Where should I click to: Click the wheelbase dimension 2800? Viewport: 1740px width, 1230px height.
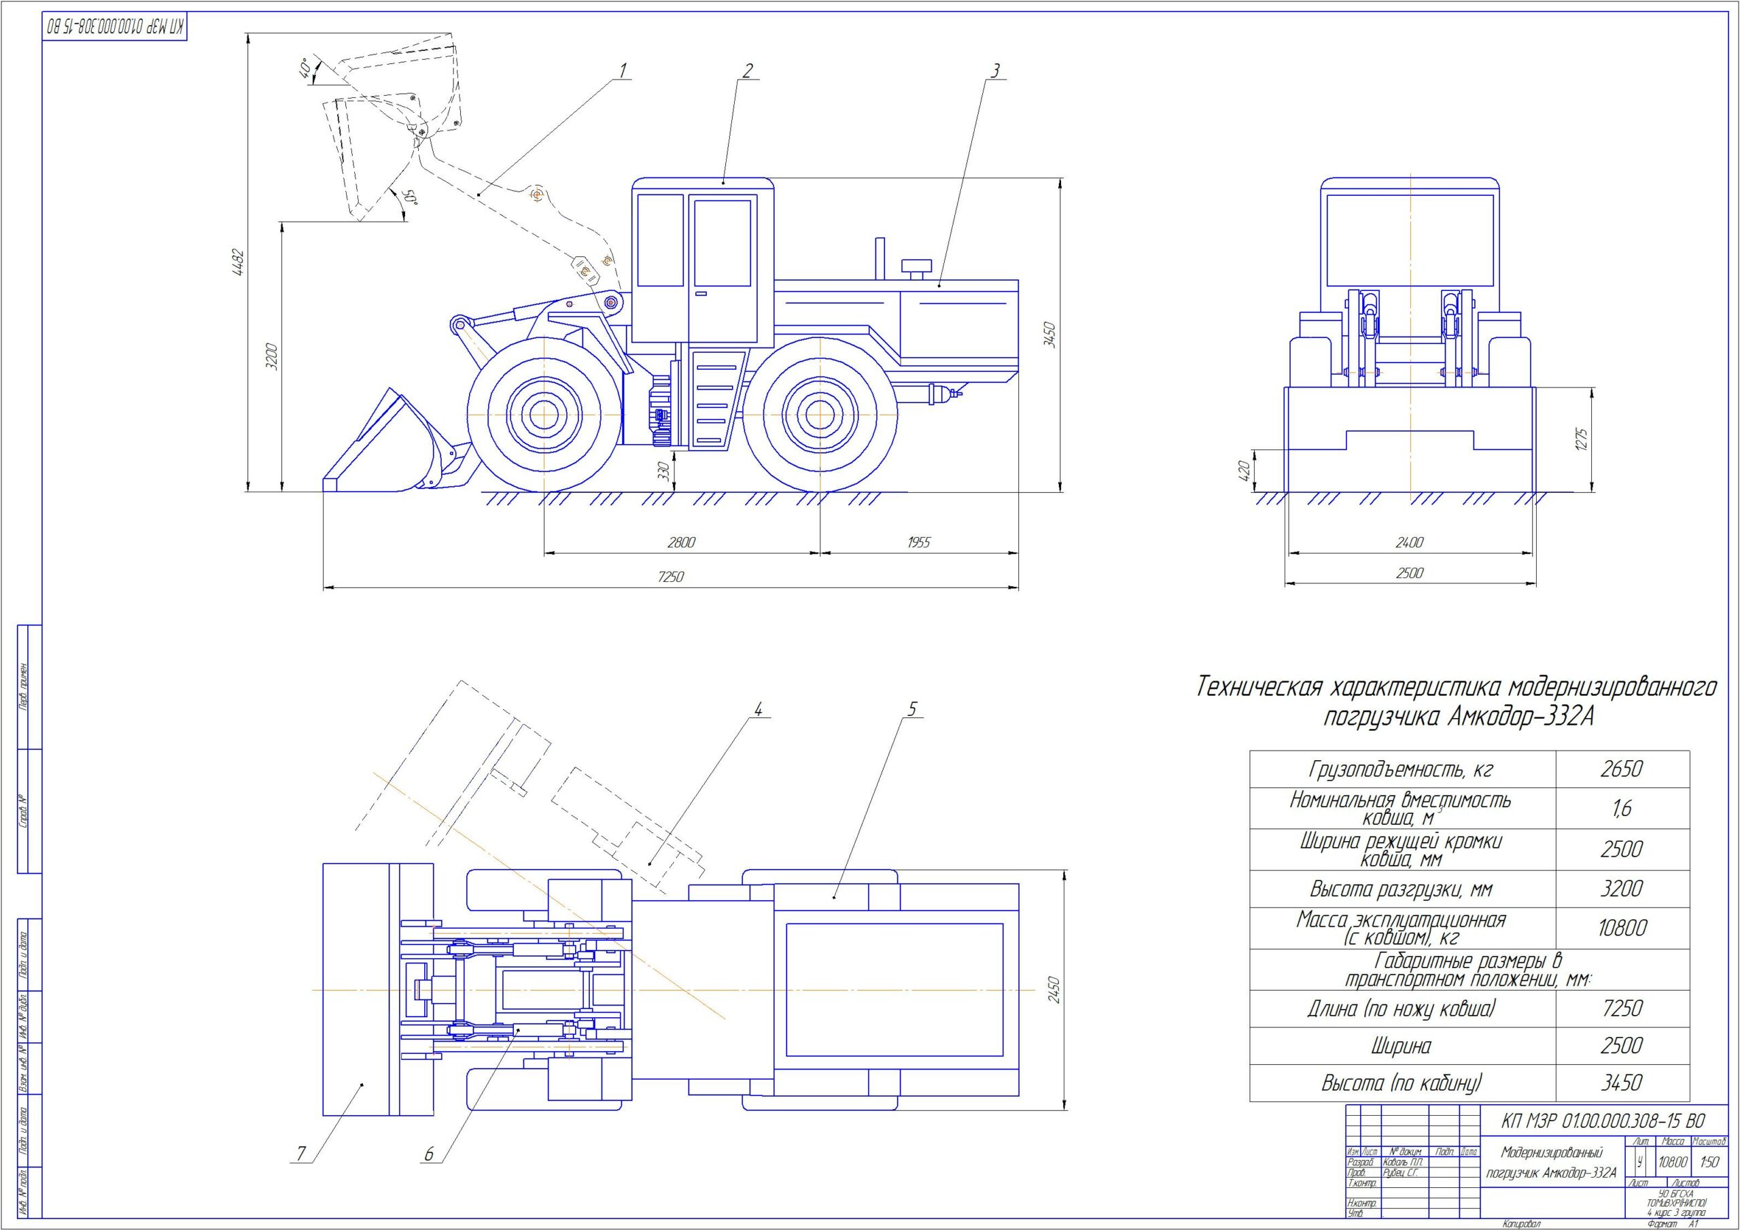coord(680,542)
